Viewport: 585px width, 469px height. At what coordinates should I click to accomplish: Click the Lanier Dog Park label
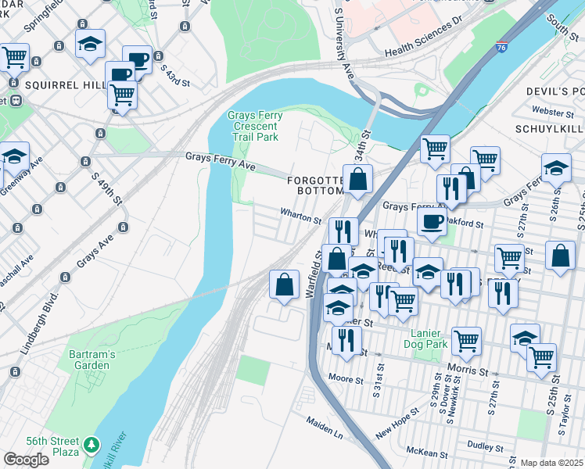(425, 338)
